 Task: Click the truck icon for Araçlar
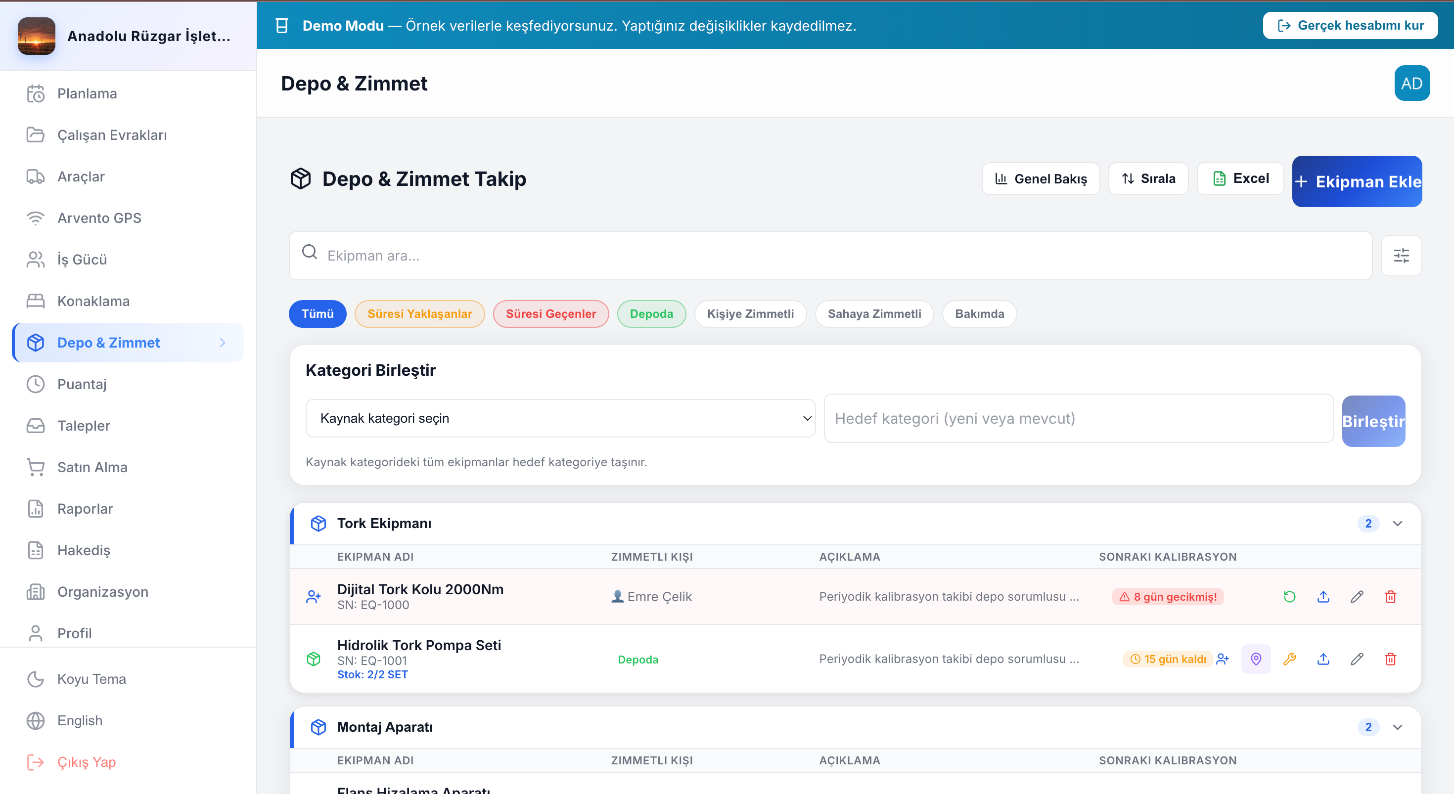coord(36,176)
